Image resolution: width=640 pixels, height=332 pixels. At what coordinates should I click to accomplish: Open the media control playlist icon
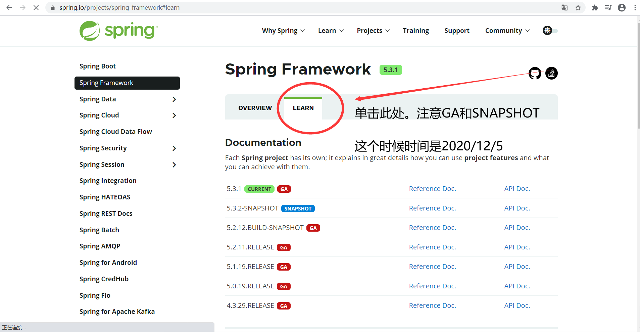[608, 7]
